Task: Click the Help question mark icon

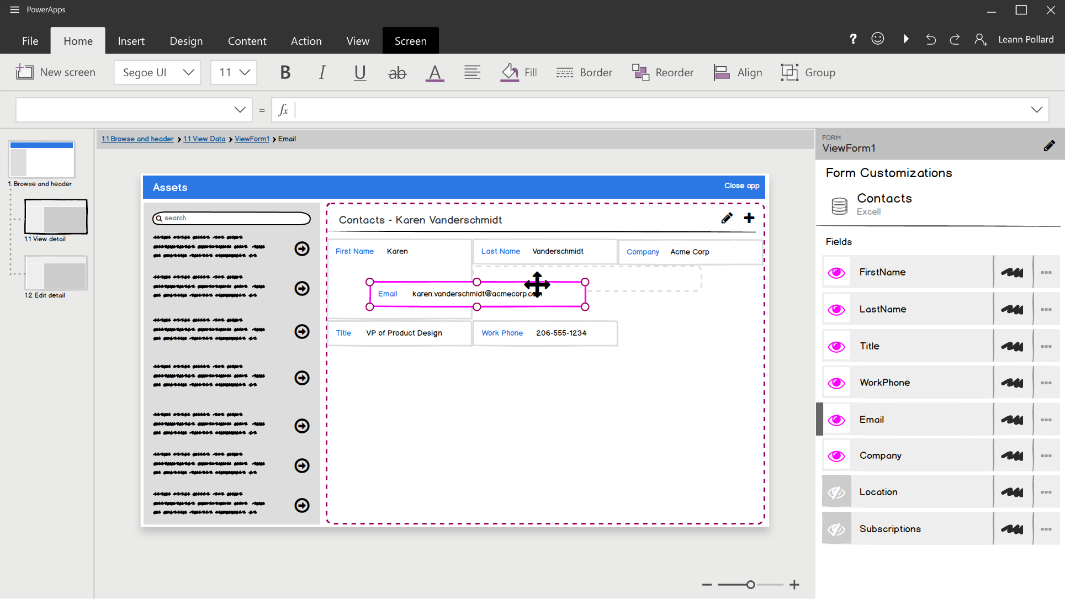Action: tap(853, 39)
